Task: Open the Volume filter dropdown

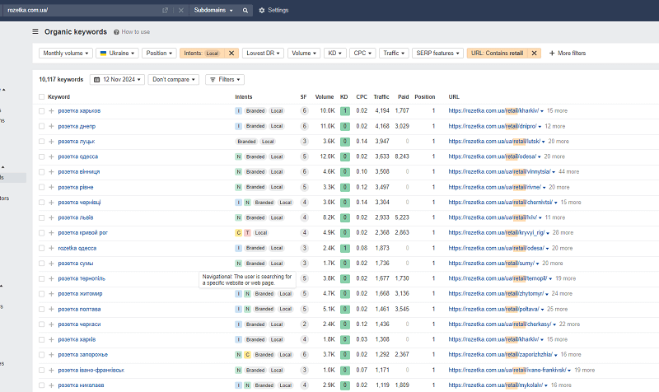Action: click(x=304, y=54)
